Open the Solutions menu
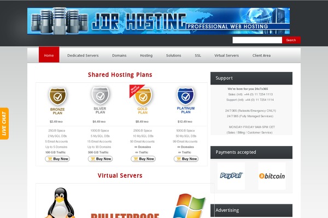The width and height of the screenshot is (328, 218). point(174,56)
